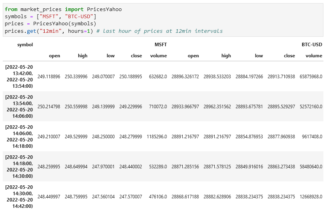Click the cell value 249.210007
This screenshot has width=327, height=211.
coord(49,137)
